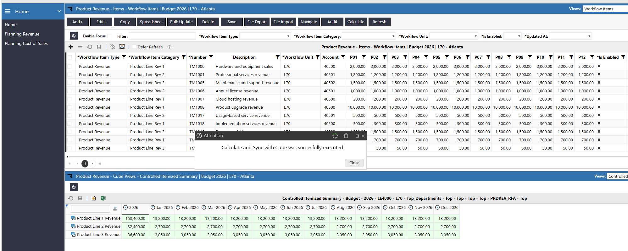Check the select-all box in grid header
This screenshot has width=628, height=251.
(x=69, y=57)
